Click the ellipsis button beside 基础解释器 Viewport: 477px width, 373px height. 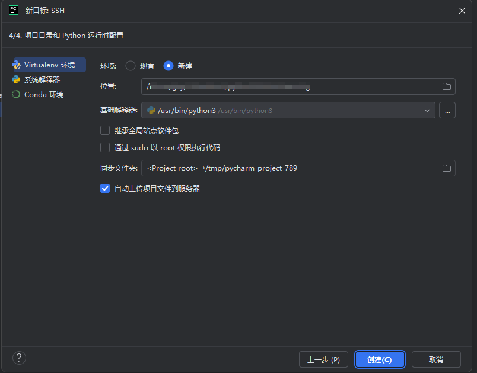click(x=447, y=110)
